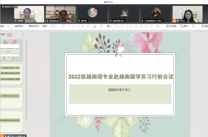Collapse the slide thumbnail panel chevron
This screenshot has height=137, width=208.
click(23, 34)
